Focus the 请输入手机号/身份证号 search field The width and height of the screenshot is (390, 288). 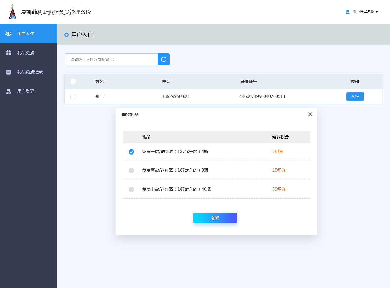[x=111, y=59]
